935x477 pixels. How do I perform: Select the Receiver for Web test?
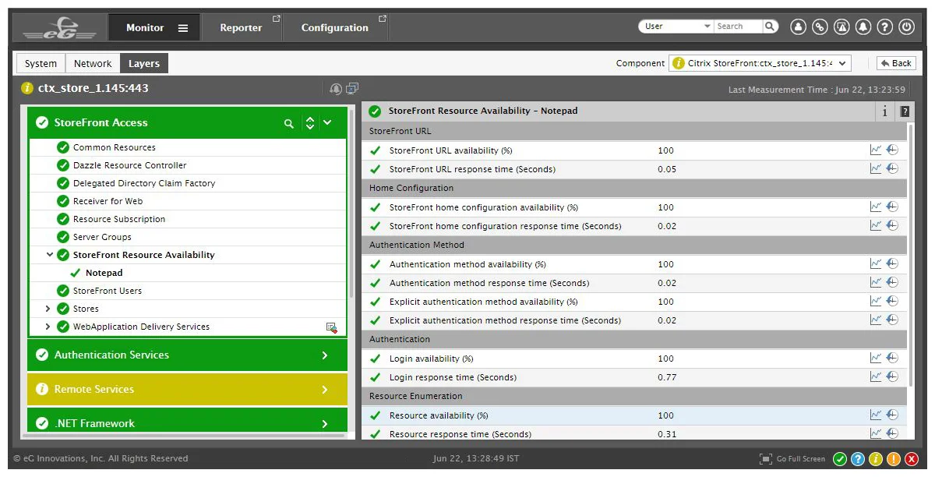(x=108, y=201)
